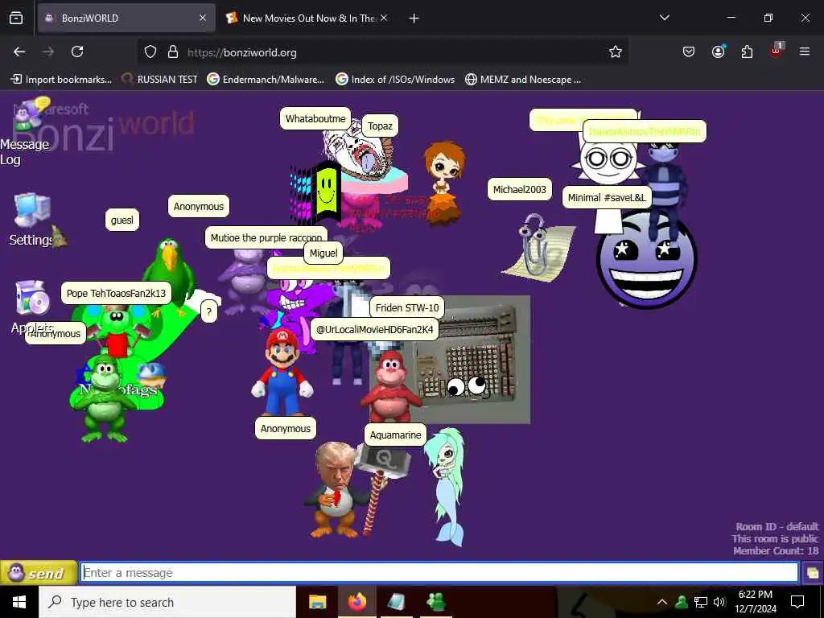Click the 6:22 PM taskbar clock
The width and height of the screenshot is (824, 618).
755,602
